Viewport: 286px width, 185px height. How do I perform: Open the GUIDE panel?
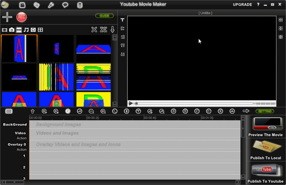tap(104, 16)
